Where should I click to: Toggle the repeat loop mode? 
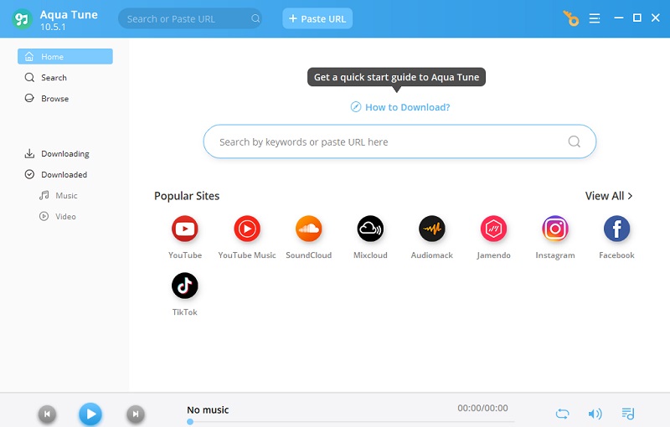[x=562, y=414]
